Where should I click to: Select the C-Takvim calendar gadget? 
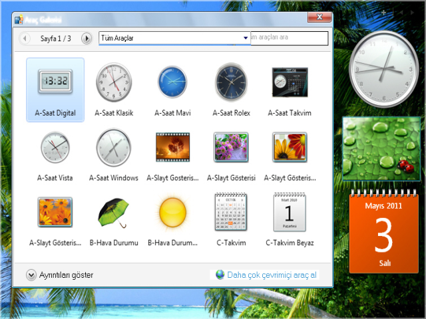(231, 220)
